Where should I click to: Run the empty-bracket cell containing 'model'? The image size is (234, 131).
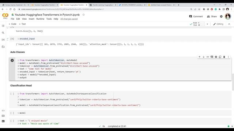point(12,113)
